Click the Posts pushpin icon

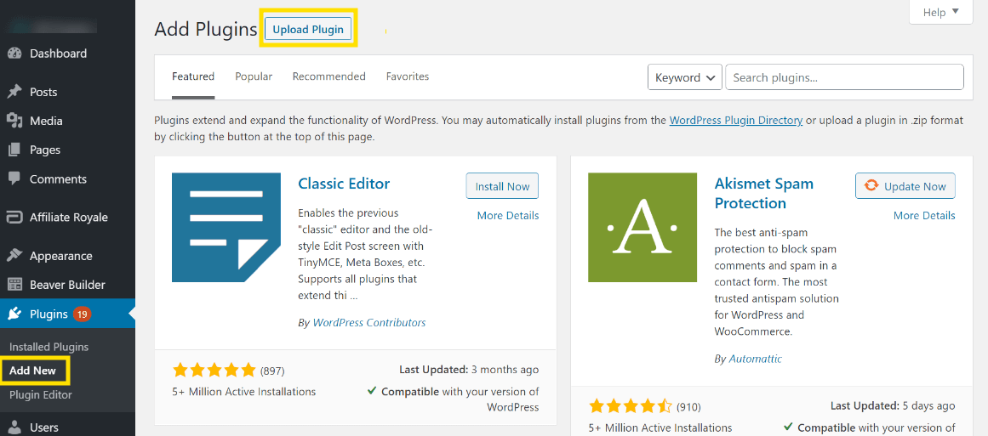[x=14, y=92]
